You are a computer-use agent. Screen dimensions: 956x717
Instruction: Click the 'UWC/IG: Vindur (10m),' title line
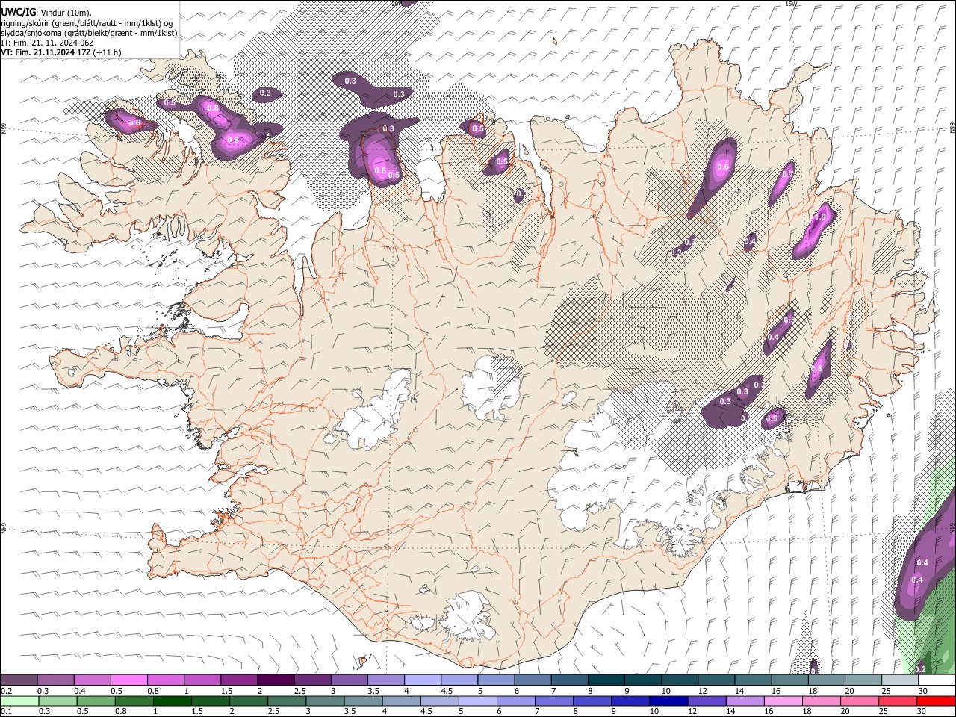46,13
